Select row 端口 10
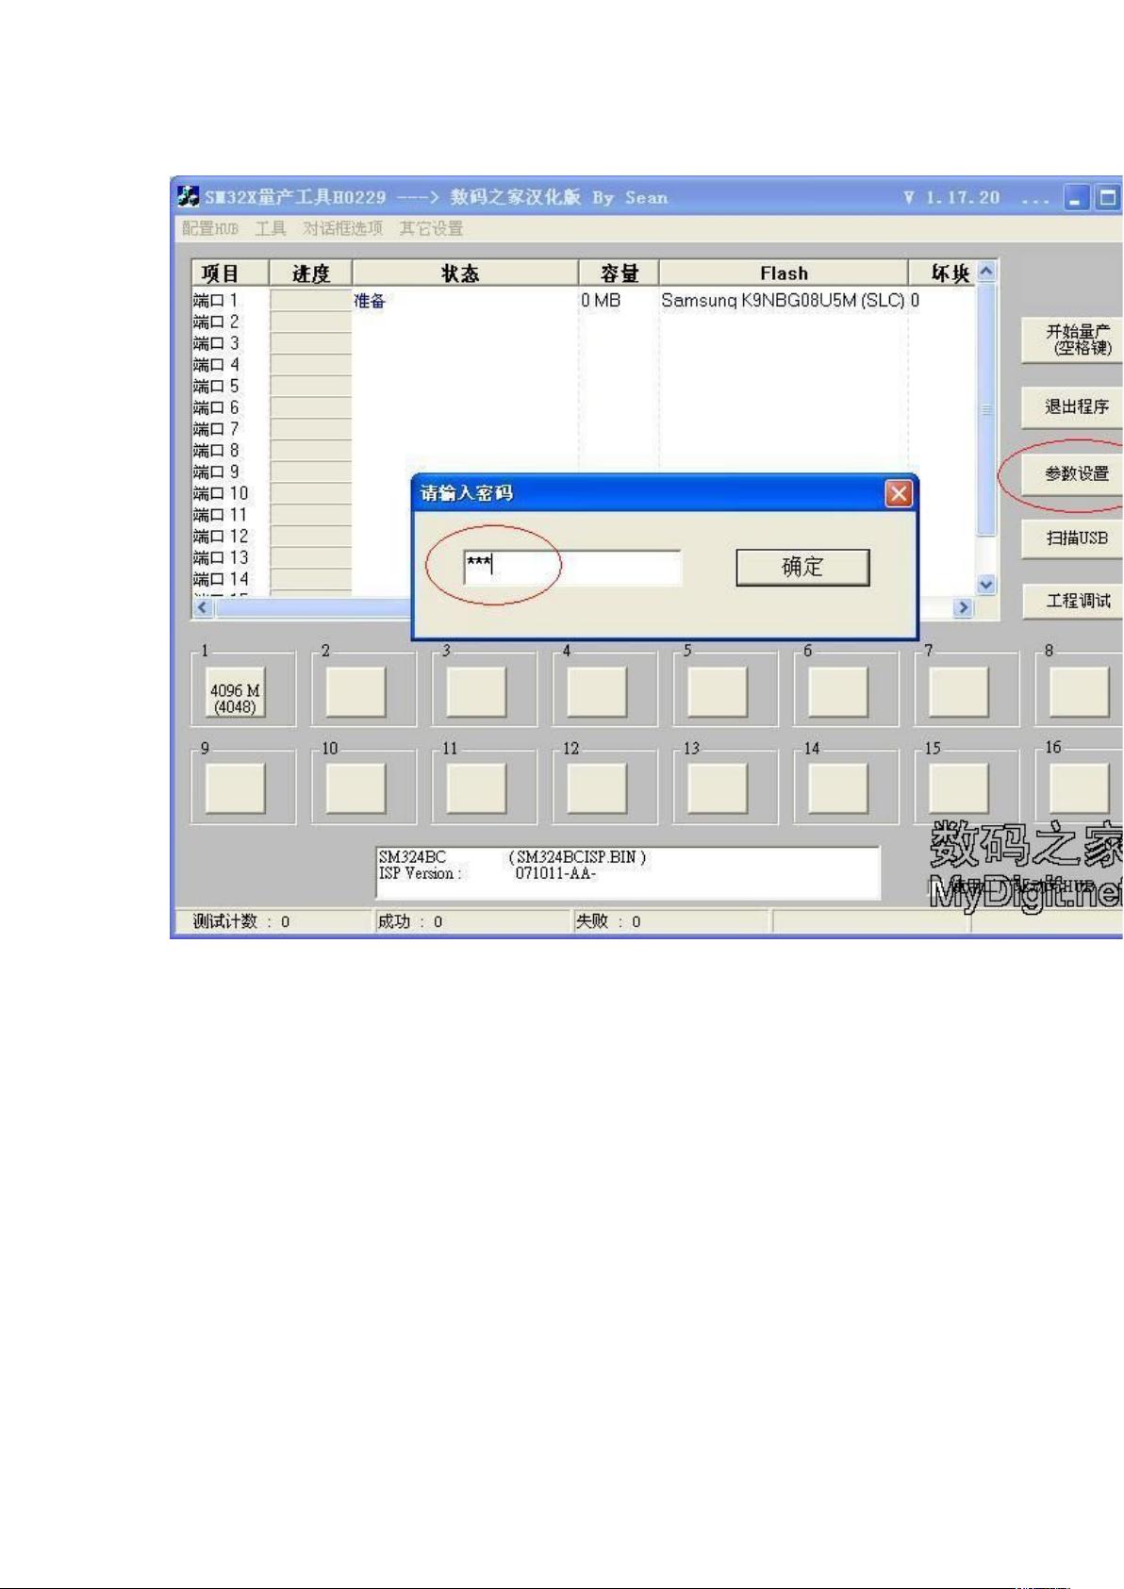Image resolution: width=1124 pixels, height=1589 pixels. coord(221,494)
